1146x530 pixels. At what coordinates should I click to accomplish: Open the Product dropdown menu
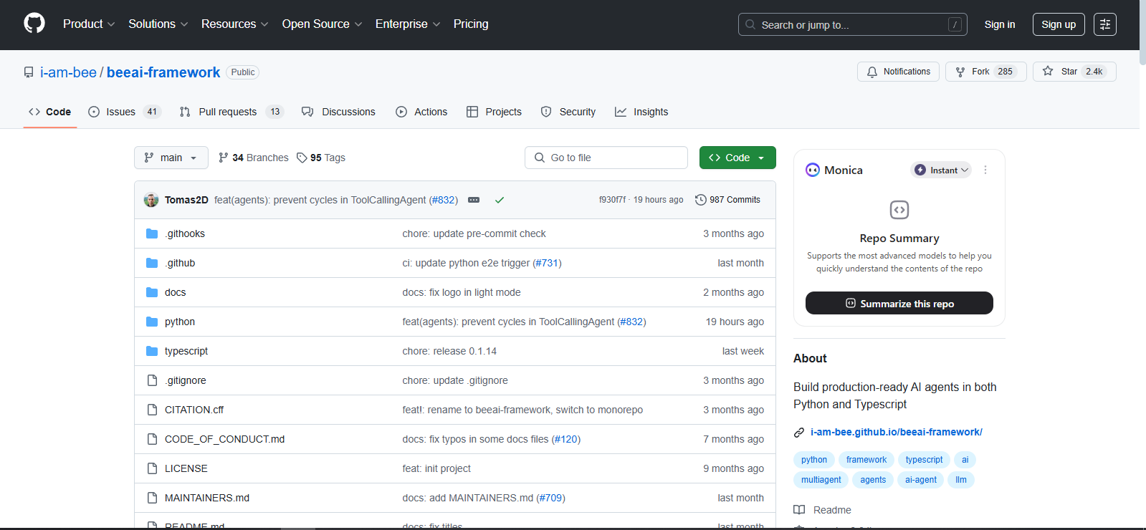coord(89,24)
